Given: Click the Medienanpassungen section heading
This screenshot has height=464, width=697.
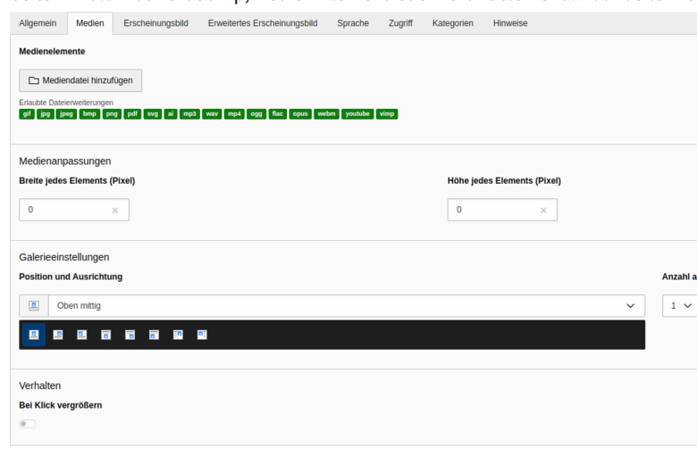Looking at the screenshot, I should 65,162.
